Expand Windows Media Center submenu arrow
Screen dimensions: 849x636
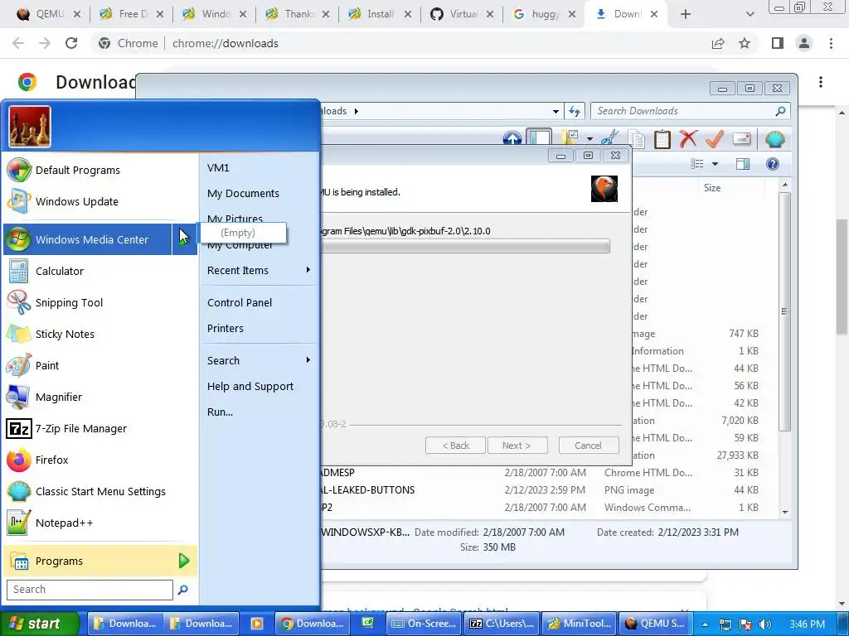tap(185, 239)
